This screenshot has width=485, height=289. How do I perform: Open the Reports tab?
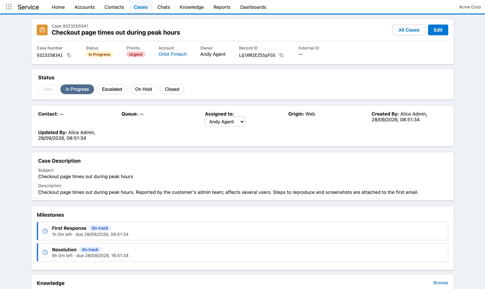pos(222,7)
